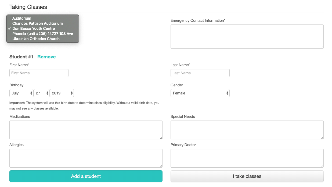Click the Add a student button
The width and height of the screenshot is (332, 187).
(86, 176)
